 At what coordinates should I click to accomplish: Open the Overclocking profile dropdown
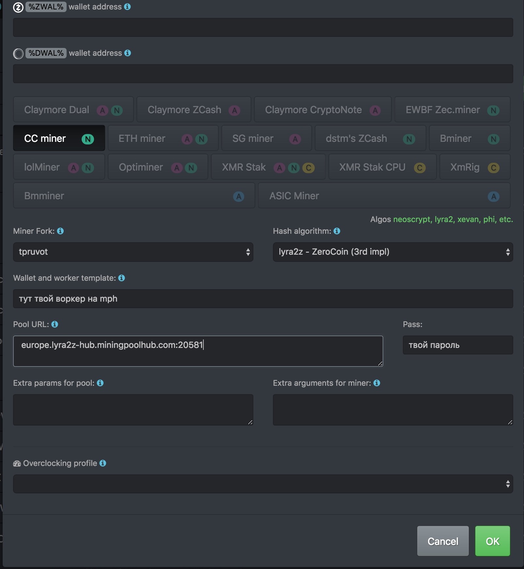point(263,484)
